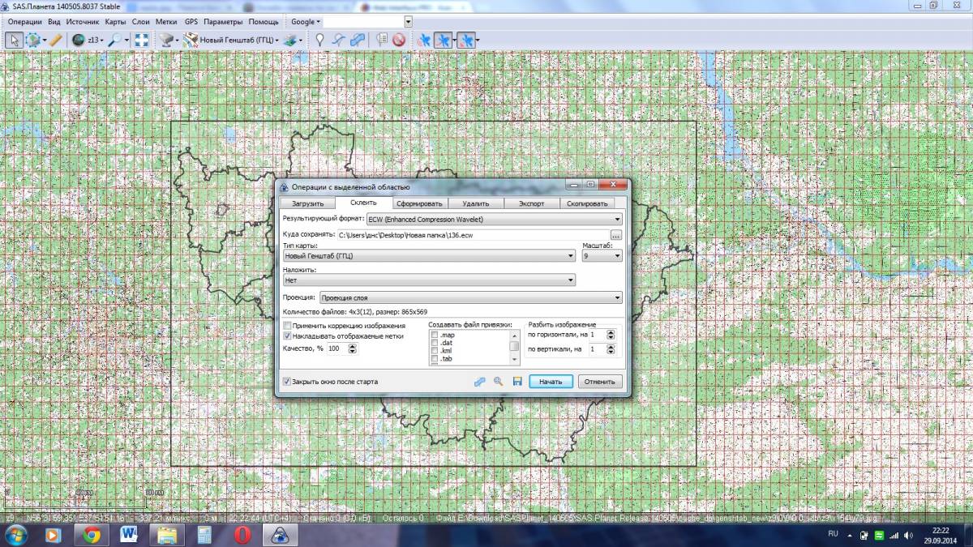Select the ruler distance measurement tool
973x547 pixels.
pyautogui.click(x=55, y=40)
